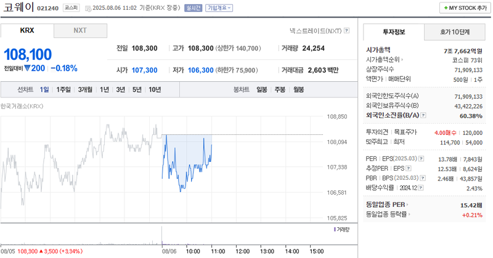Image resolution: width=493 pixels, height=258 pixels.
Task: Click the stock code 021240
Action: click(x=48, y=8)
